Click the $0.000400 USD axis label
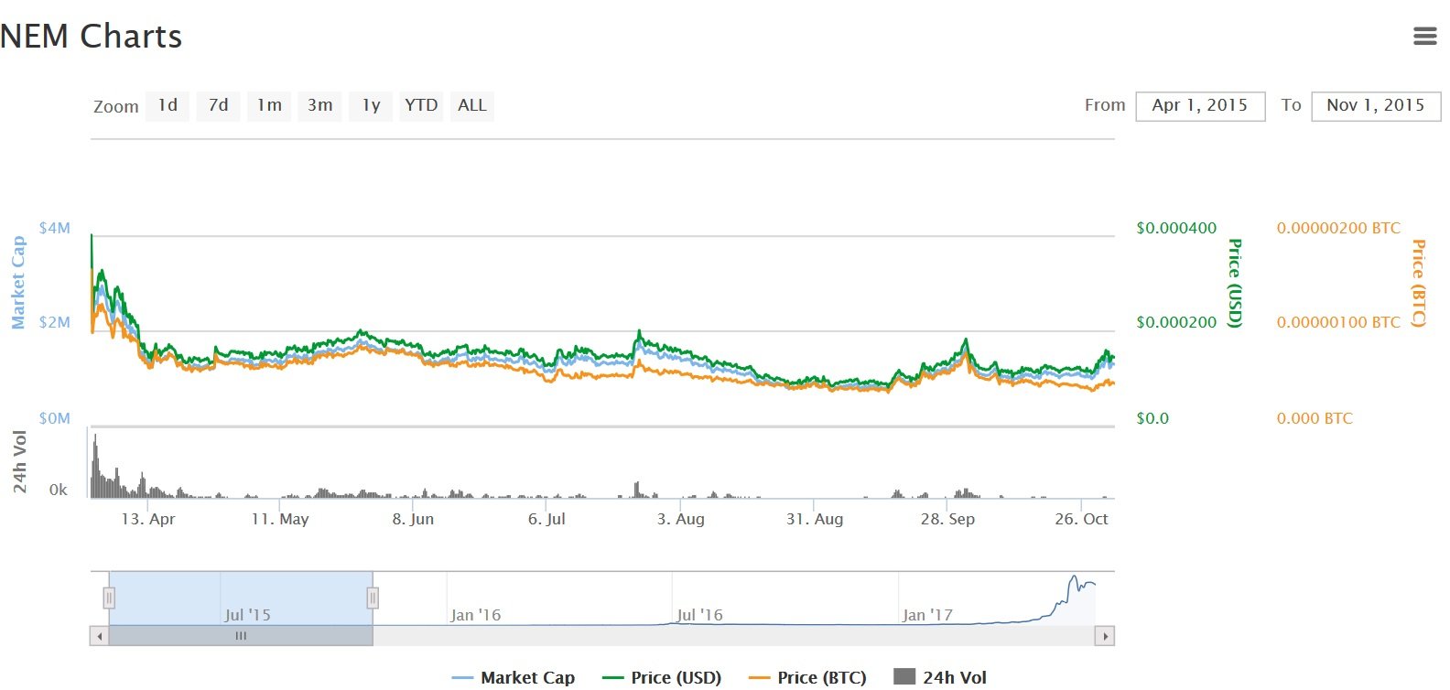Viewport: 1450px width, 690px height. (x=1176, y=228)
